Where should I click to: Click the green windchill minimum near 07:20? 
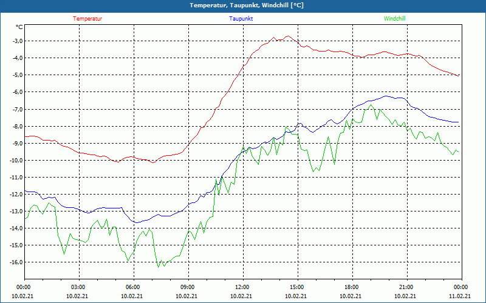point(159,267)
